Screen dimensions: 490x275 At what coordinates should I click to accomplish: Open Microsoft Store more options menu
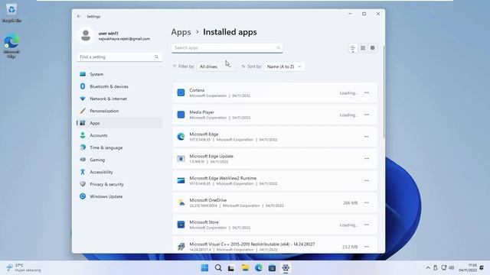click(367, 225)
